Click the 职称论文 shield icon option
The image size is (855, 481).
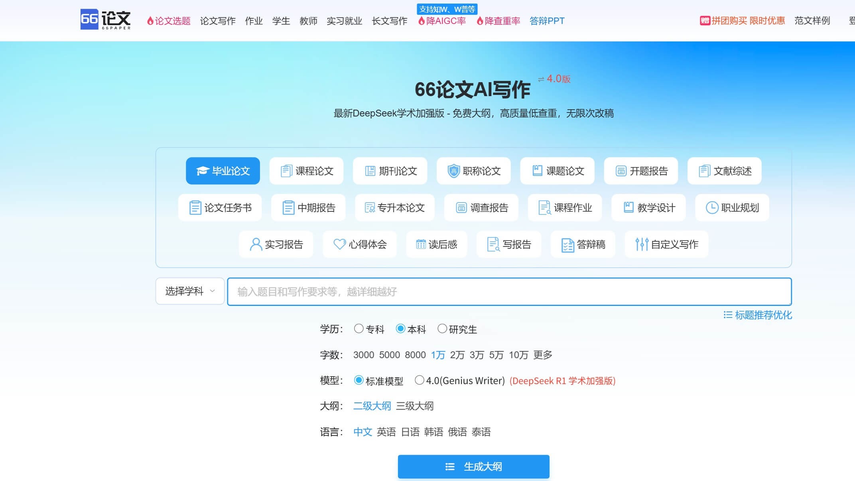(473, 171)
